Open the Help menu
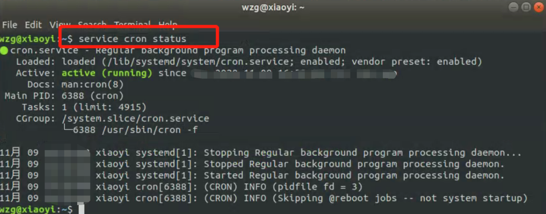This screenshot has height=214, width=546. [x=168, y=25]
